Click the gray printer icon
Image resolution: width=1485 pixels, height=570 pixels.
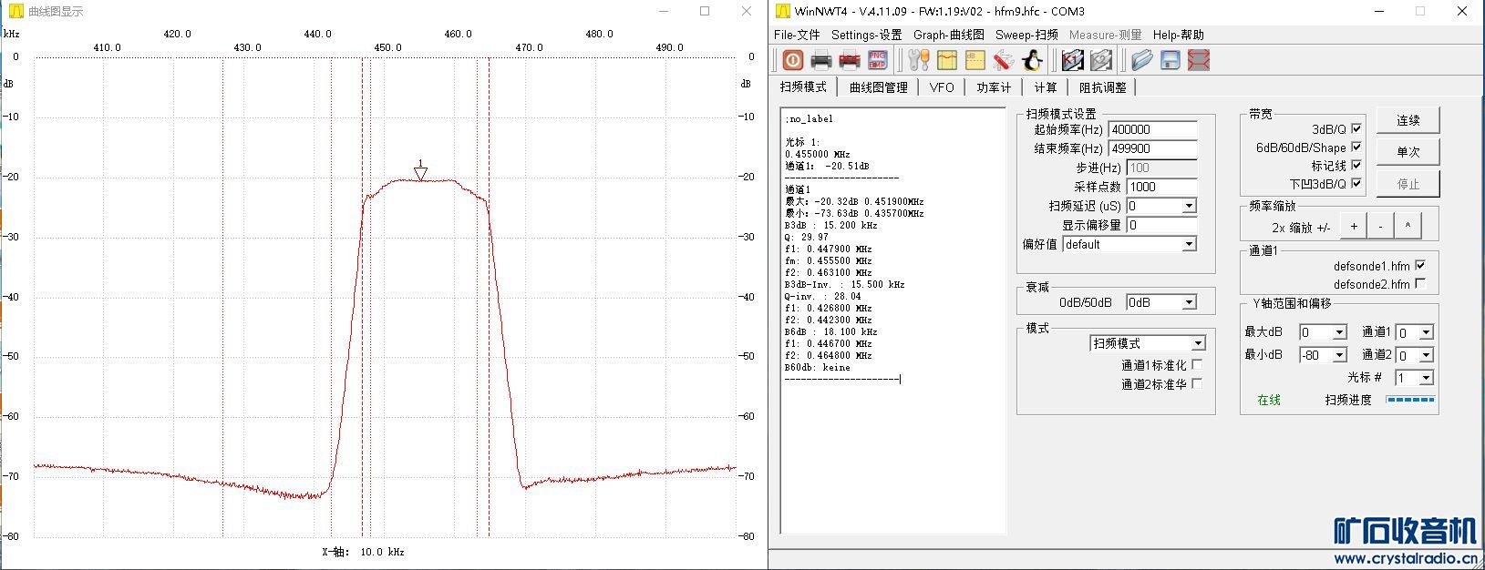point(821,60)
